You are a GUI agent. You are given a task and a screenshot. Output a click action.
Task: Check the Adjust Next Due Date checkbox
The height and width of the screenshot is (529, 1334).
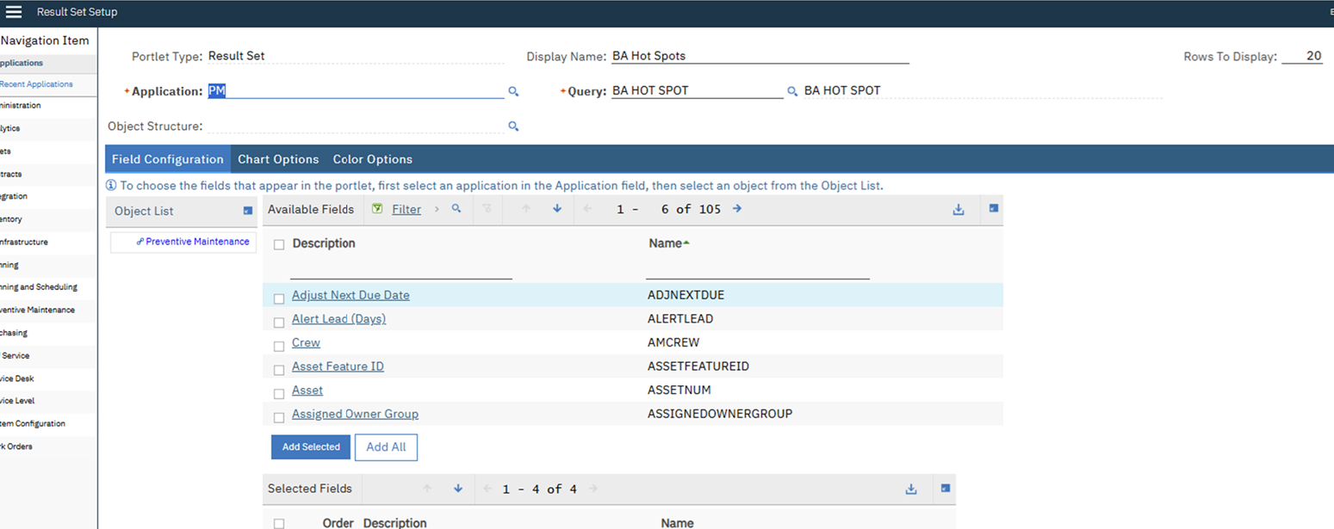pos(279,298)
